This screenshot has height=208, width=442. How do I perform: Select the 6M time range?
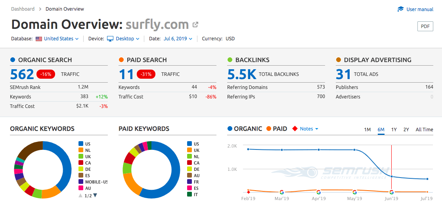pyautogui.click(x=381, y=130)
